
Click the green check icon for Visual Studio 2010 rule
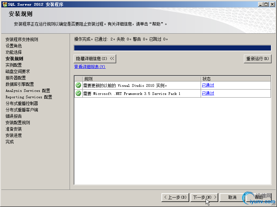tap(78, 85)
